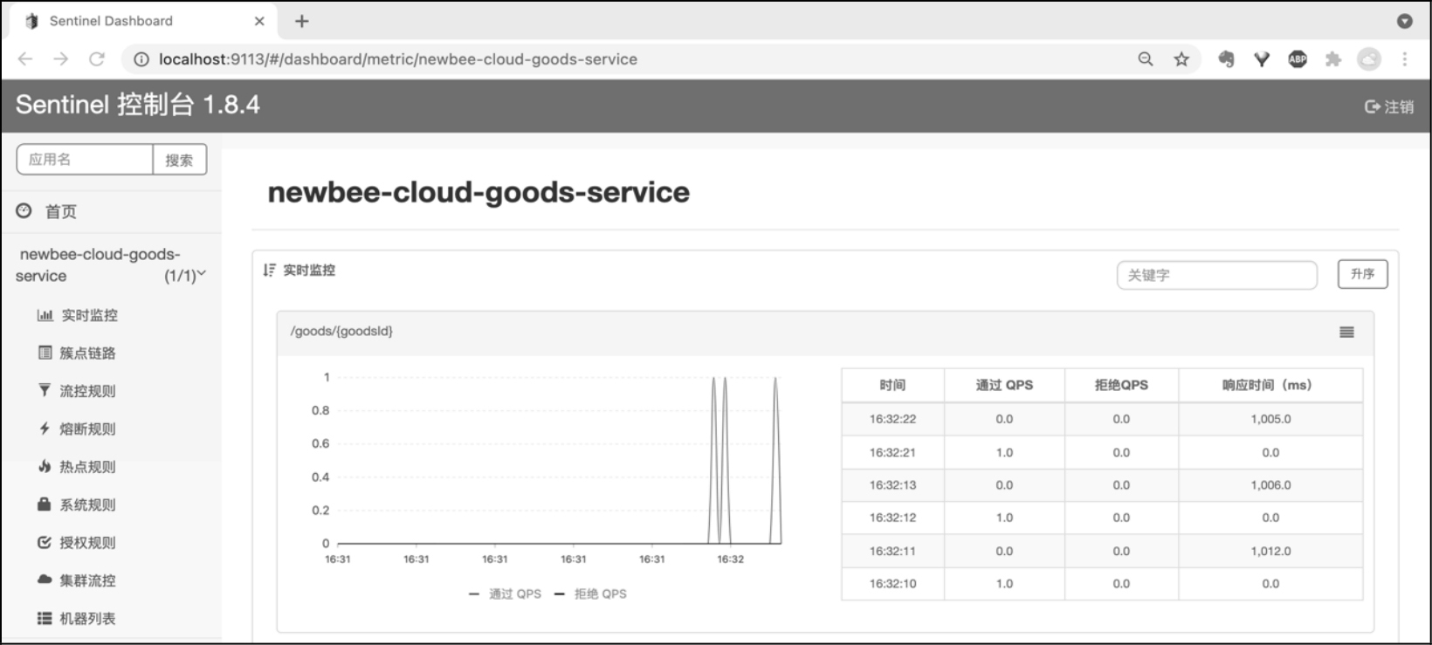Toggle the 拒绝 QPS legend entry
1432x645 pixels.
pos(591,594)
